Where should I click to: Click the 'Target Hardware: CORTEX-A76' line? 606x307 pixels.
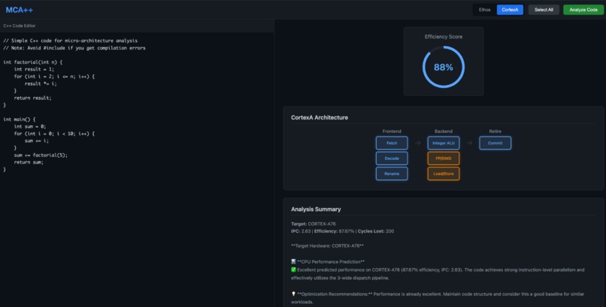point(327,245)
